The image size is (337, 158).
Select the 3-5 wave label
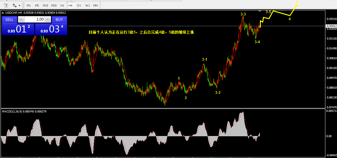[268, 12]
